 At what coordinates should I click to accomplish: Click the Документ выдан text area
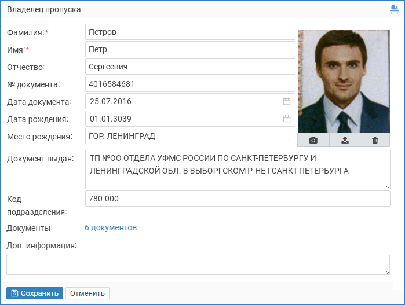(238, 170)
